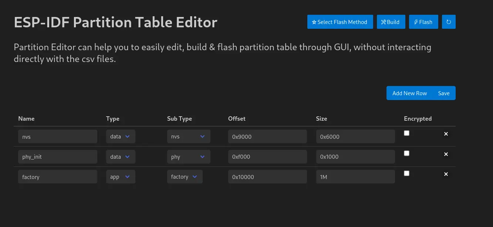The image size is (493, 227).
Task: Click the nvs Name input field
Action: click(x=58, y=136)
